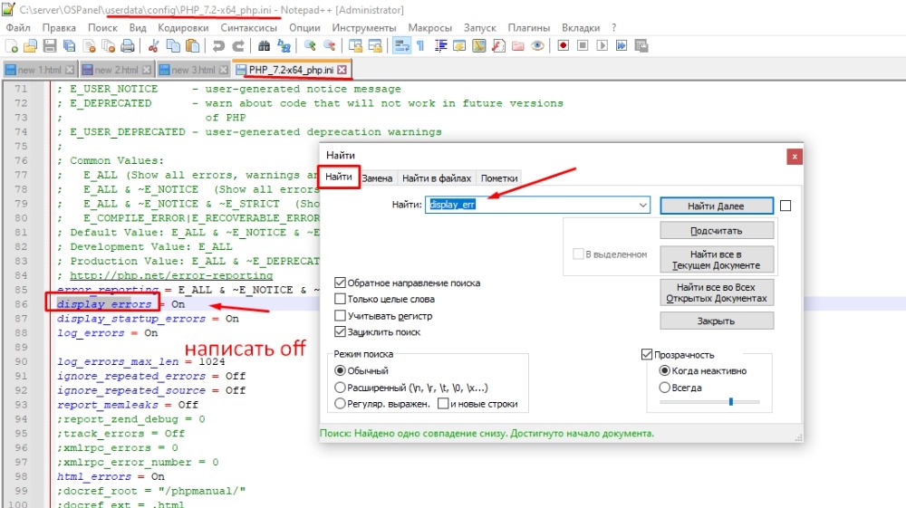The image size is (906, 508).
Task: Choose the 'Всегда' transparency option
Action: pyautogui.click(x=665, y=387)
